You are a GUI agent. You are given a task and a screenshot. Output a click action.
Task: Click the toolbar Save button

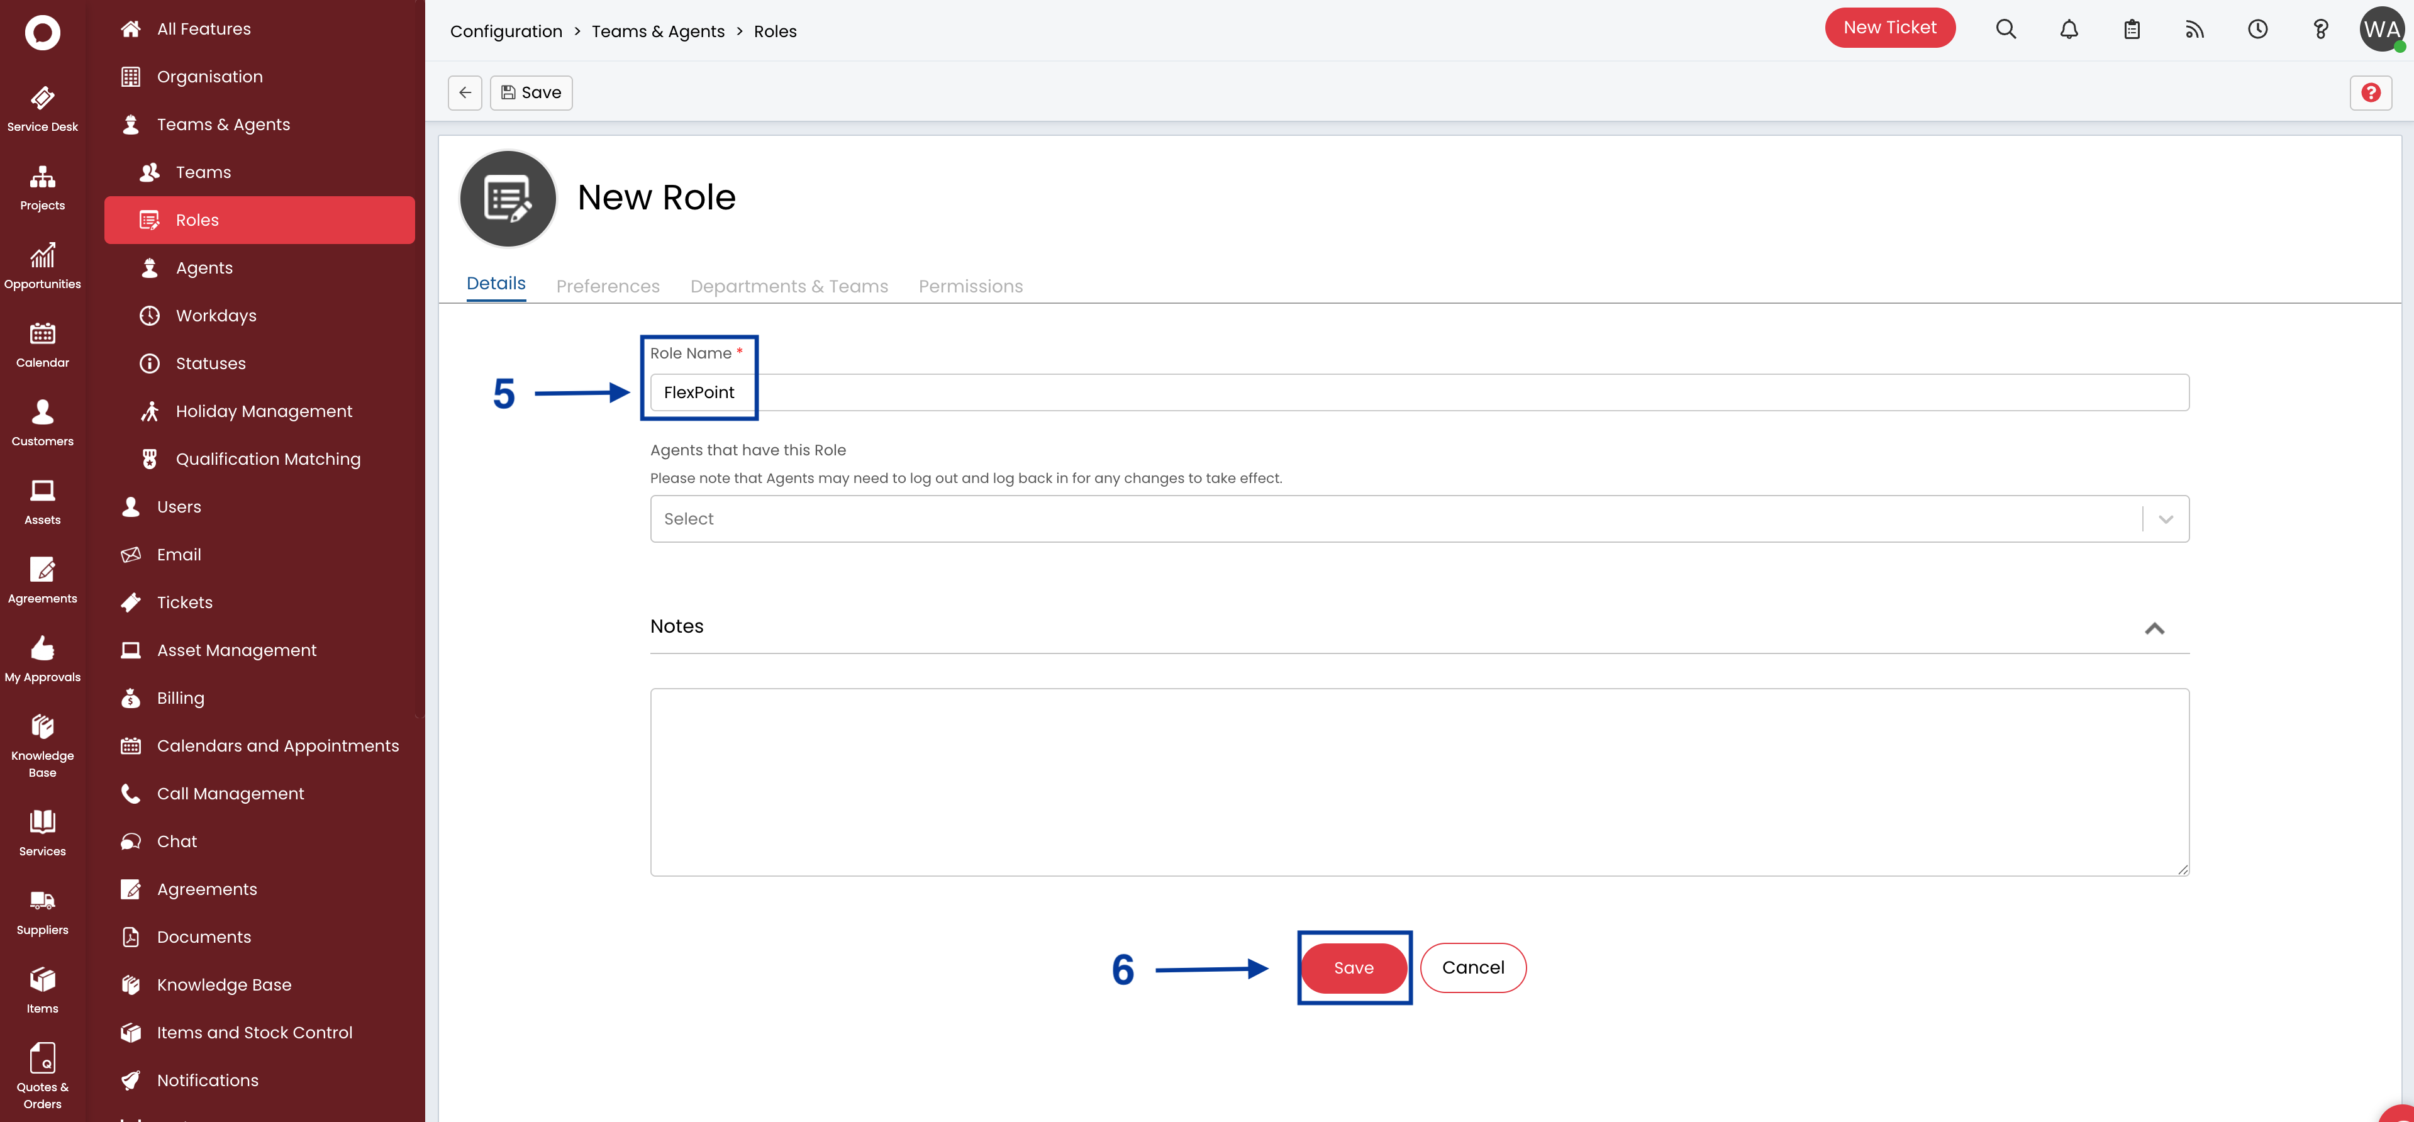pos(530,92)
